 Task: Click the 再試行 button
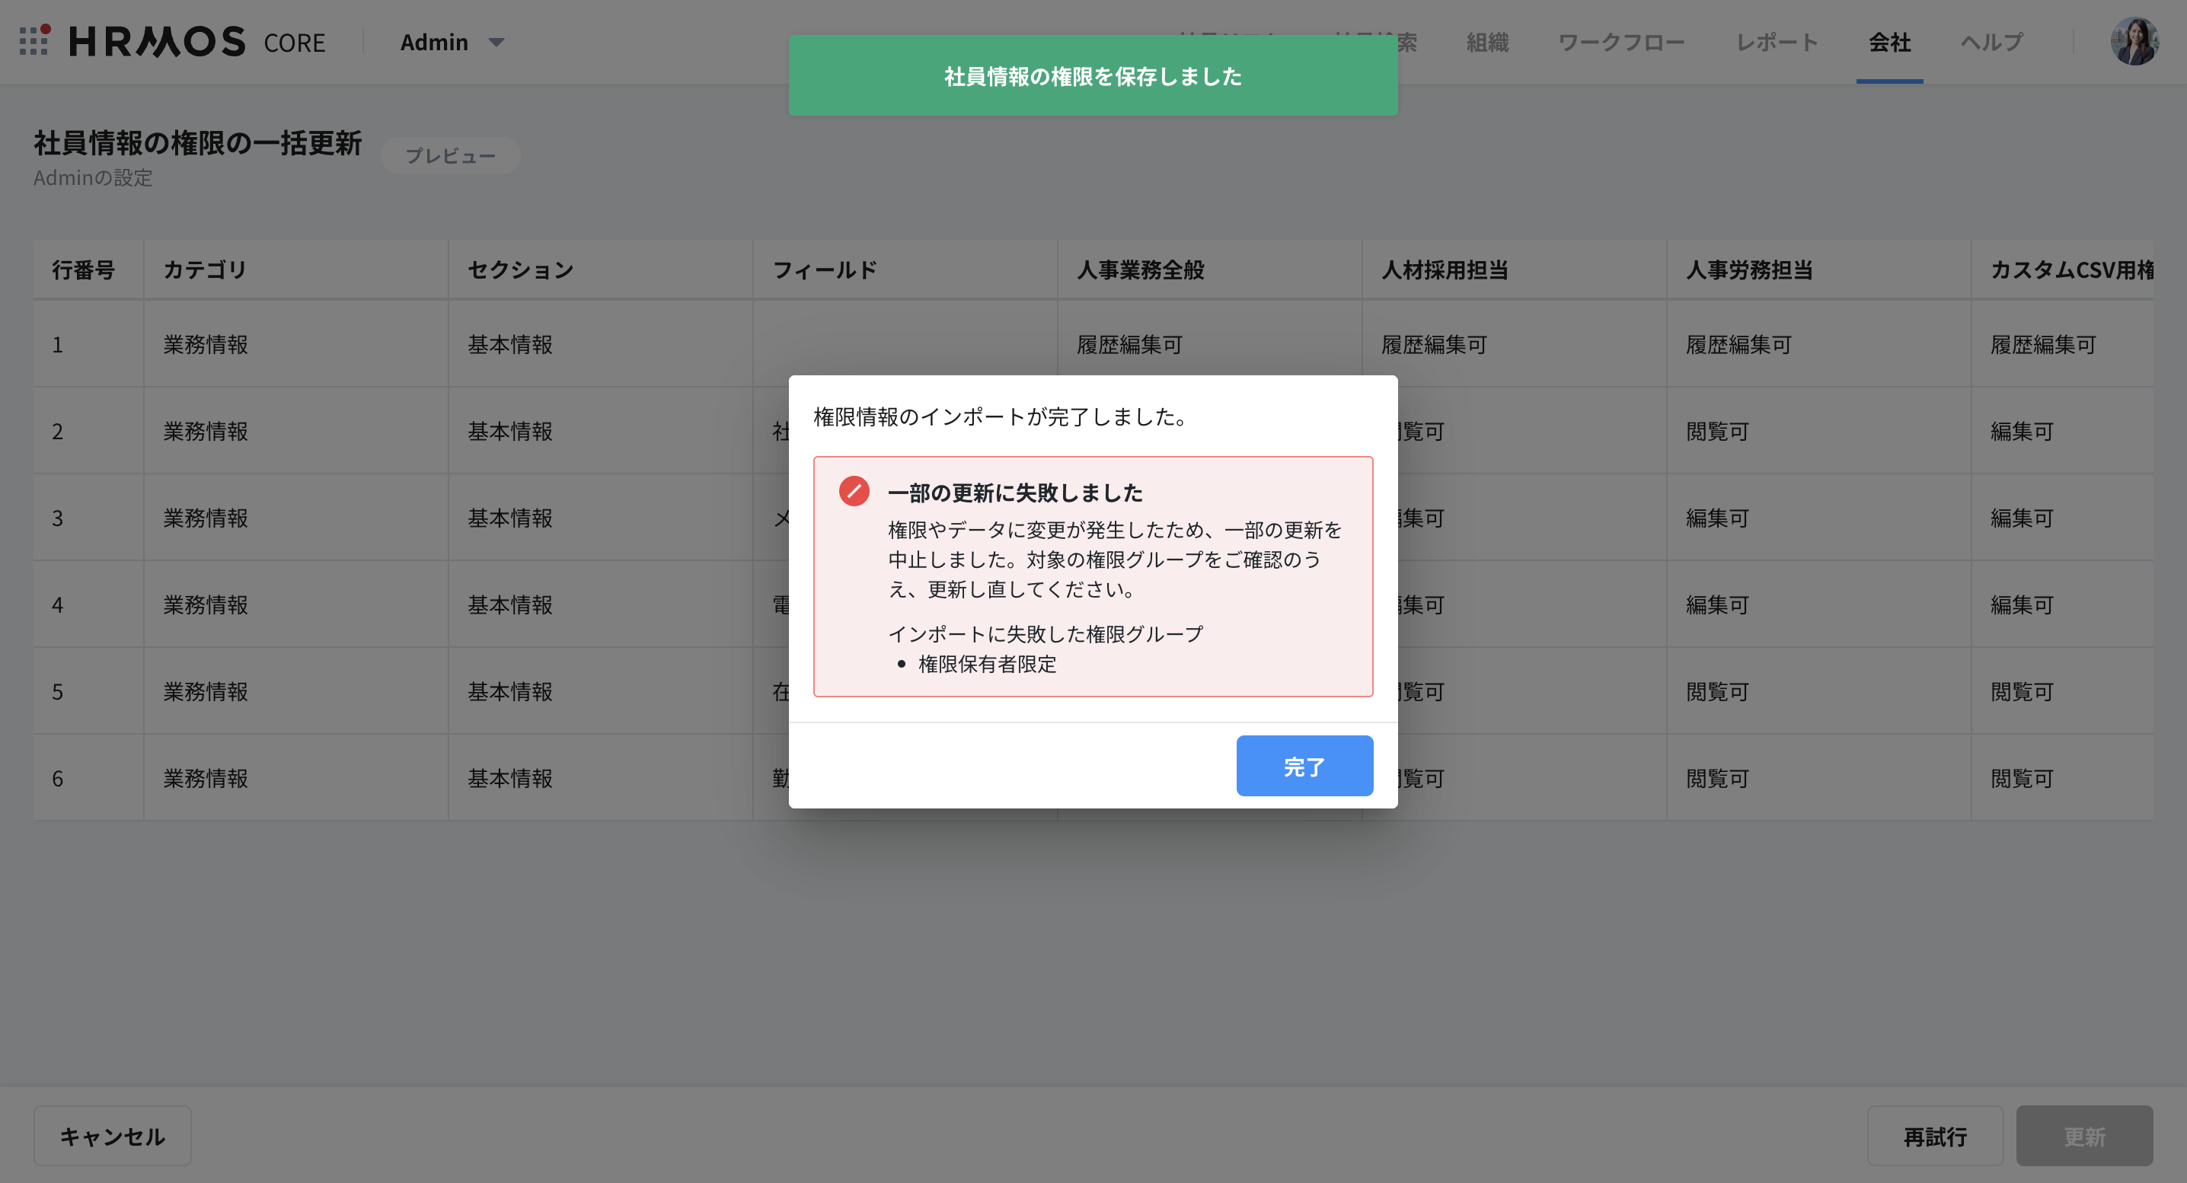tap(1936, 1136)
